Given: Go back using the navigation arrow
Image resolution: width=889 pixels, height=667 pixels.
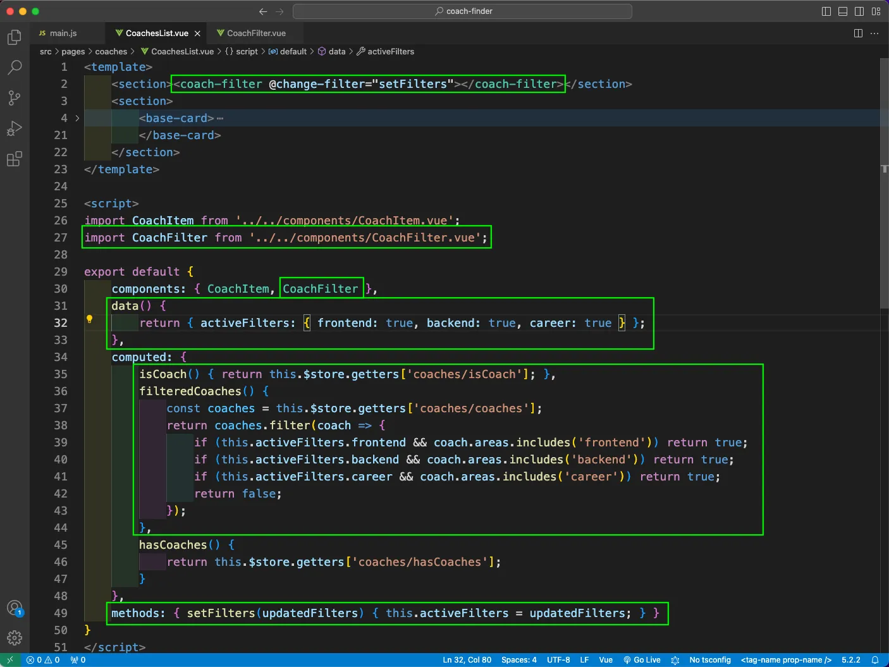Looking at the screenshot, I should pos(263,11).
